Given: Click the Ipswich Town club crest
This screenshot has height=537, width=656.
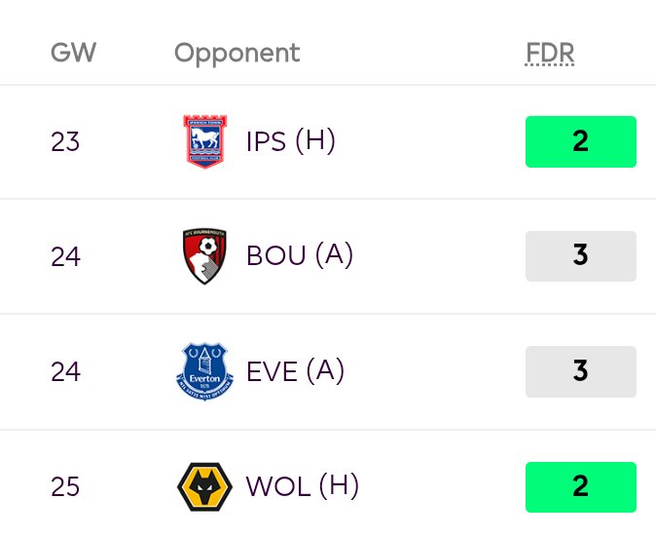Looking at the screenshot, I should coord(205,141).
